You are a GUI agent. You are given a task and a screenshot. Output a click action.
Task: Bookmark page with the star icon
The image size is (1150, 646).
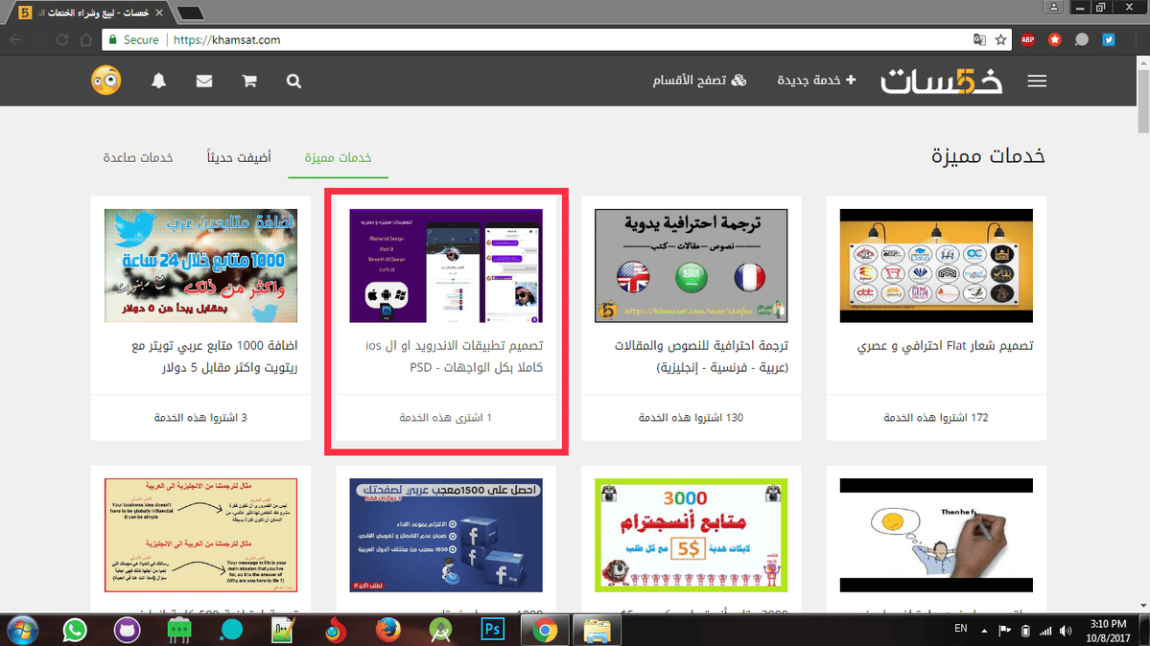click(1000, 39)
